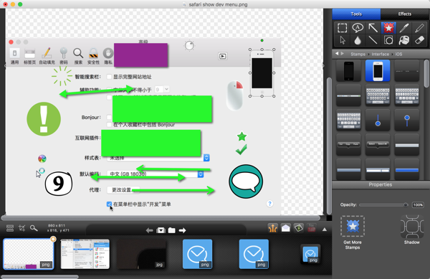Click the help question mark button

[x=269, y=204]
